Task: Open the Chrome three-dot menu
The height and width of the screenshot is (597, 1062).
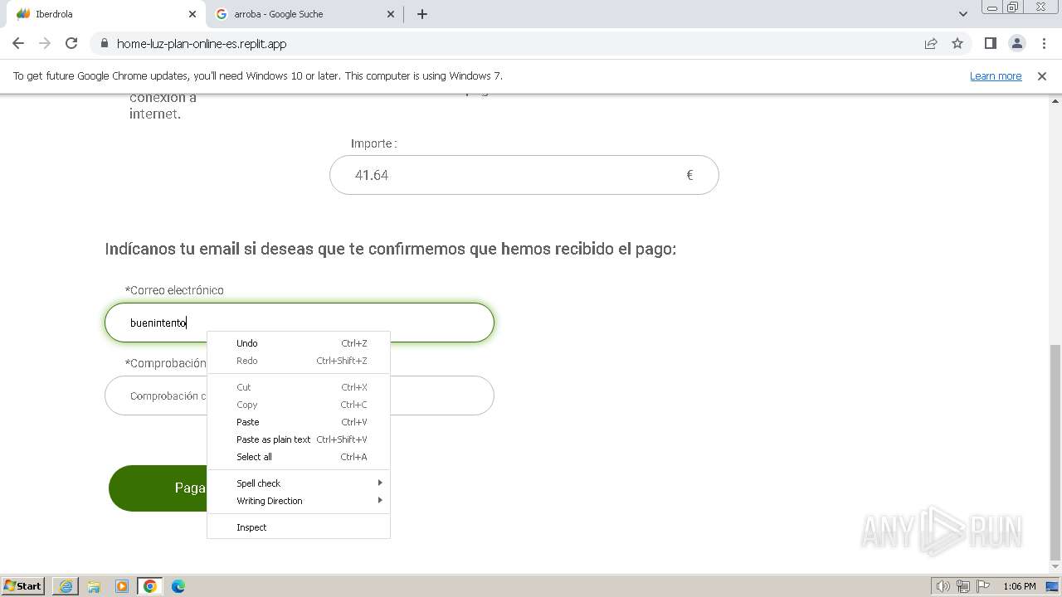Action: coord(1044,43)
